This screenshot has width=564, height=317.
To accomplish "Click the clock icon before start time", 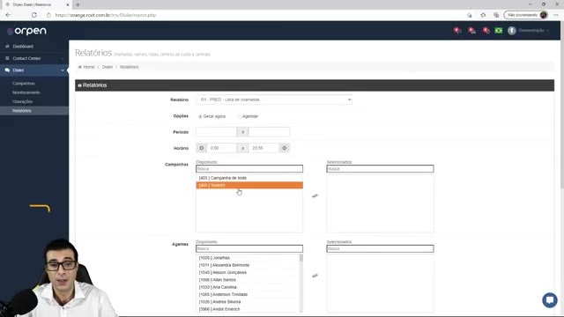I will (202, 148).
